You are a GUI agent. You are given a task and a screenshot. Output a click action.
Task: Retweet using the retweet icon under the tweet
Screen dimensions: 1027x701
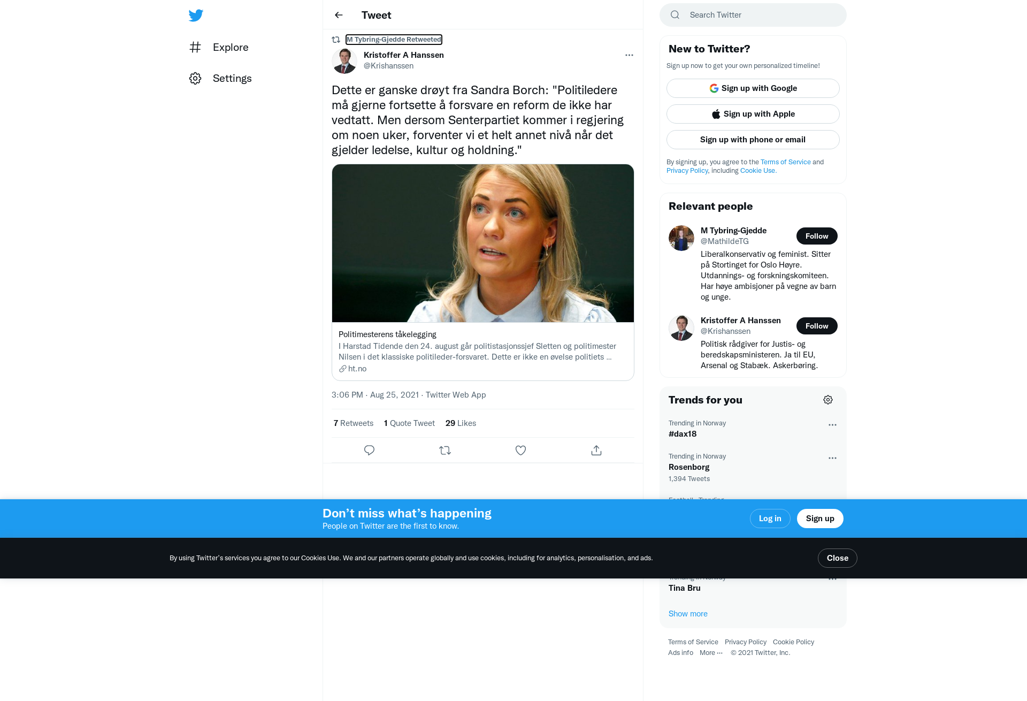tap(445, 450)
